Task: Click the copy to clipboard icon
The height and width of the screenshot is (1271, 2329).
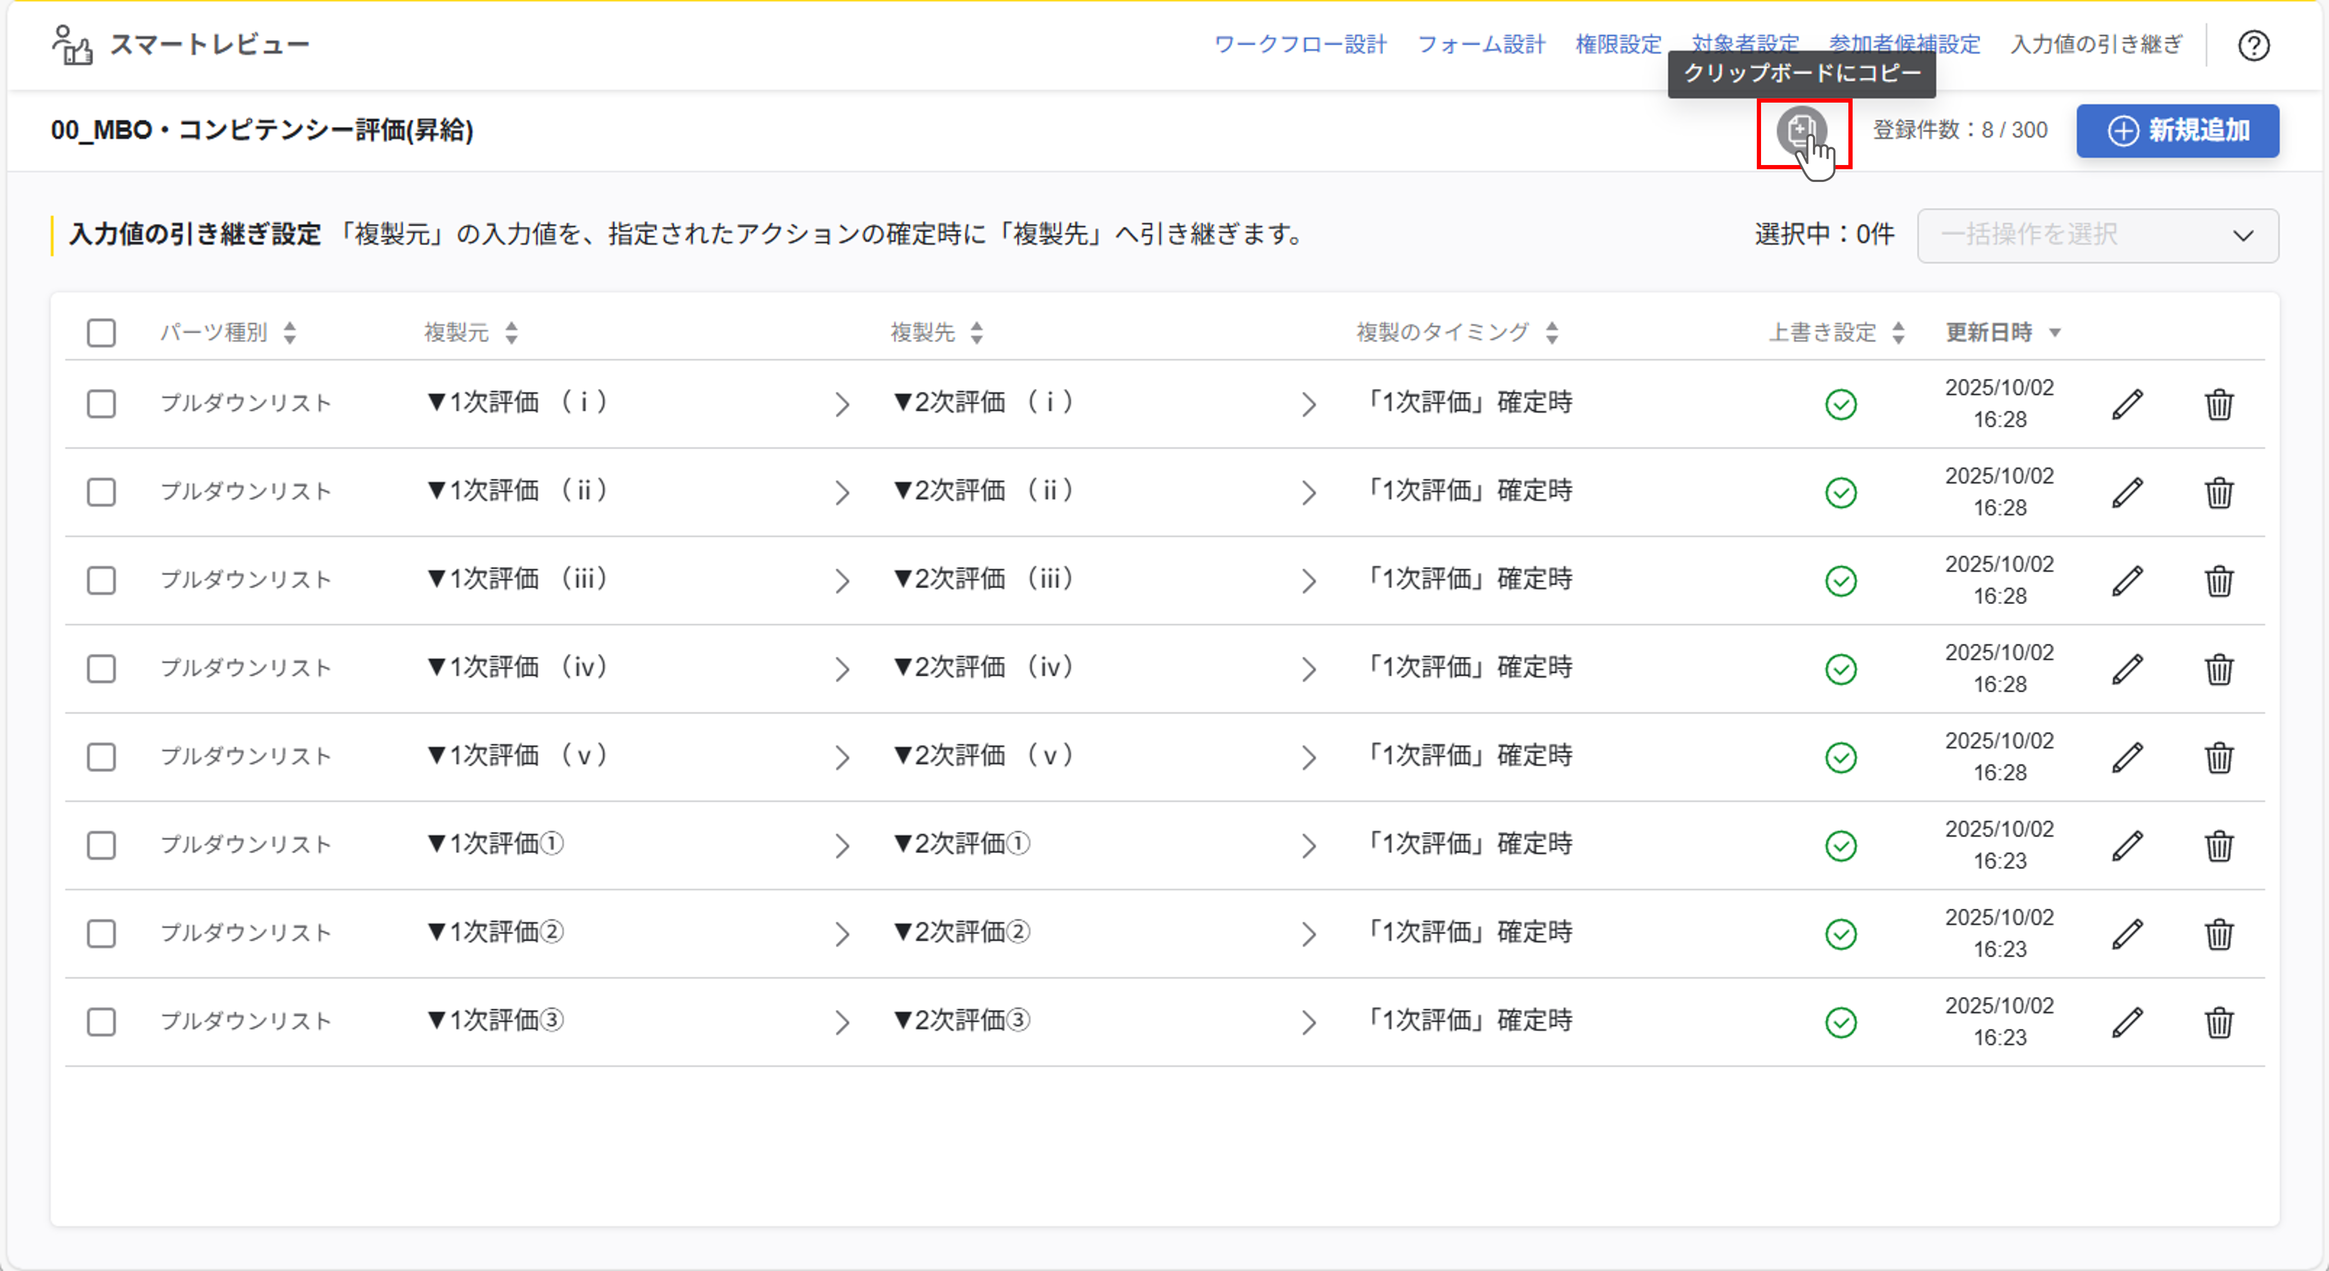Action: tap(1801, 131)
